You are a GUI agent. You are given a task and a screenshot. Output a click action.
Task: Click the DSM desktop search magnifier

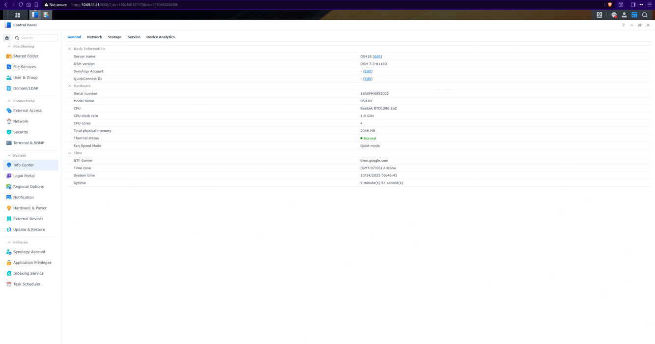point(645,15)
